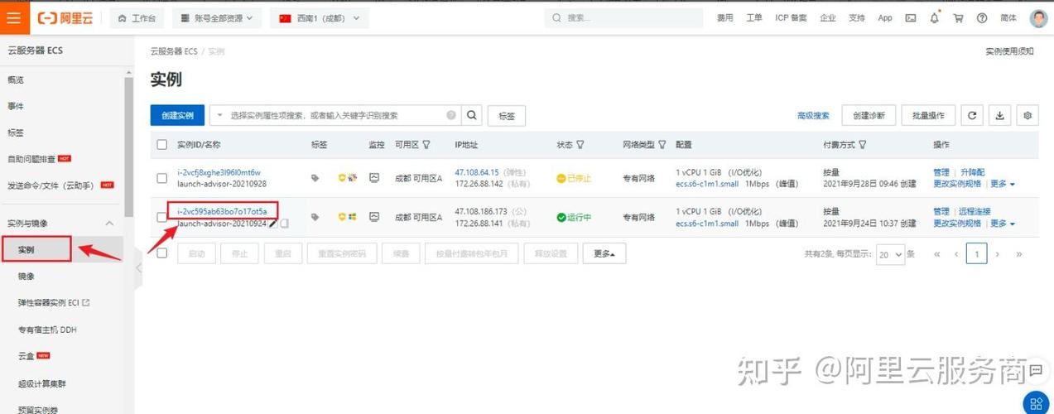Expand 更多 for the launch-advisor-20210928 row
This screenshot has height=414, width=1054.
[x=1002, y=184]
